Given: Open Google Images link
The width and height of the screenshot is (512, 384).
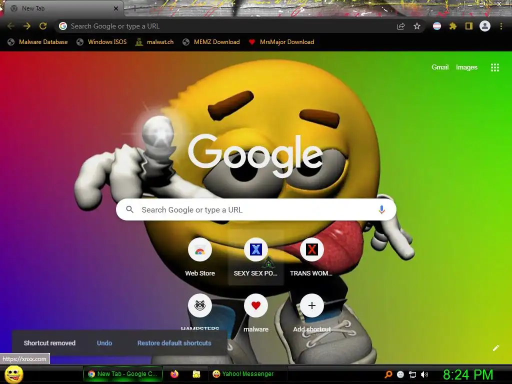Looking at the screenshot, I should pos(466,67).
